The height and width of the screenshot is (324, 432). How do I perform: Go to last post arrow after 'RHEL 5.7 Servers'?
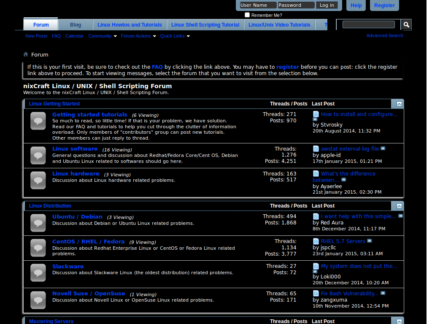click(370, 241)
